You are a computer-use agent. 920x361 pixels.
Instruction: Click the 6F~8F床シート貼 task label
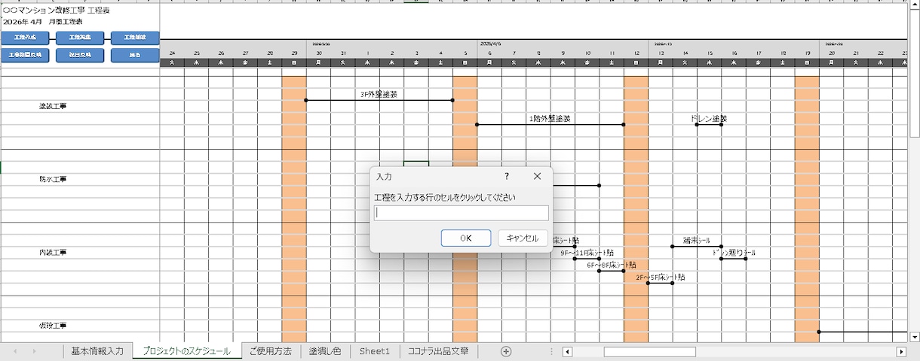pyautogui.click(x=612, y=265)
